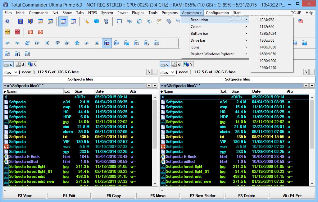Screen dimensions: 318x202
Task: Click the F8 Delete button
Action: coord(247,196)
